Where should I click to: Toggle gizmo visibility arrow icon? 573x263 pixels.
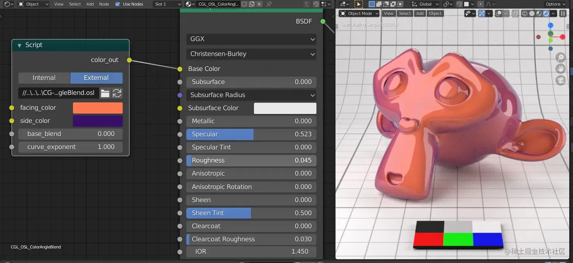point(482,14)
